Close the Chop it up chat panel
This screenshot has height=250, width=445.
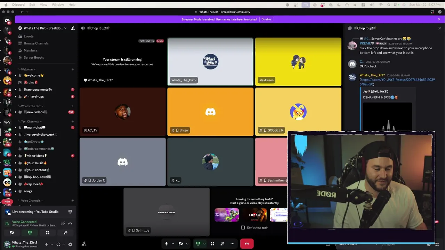439,28
